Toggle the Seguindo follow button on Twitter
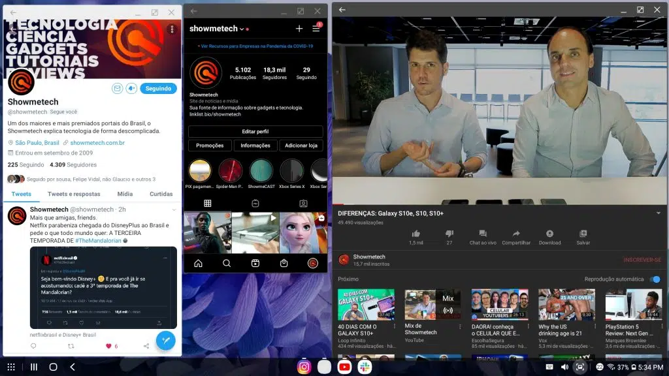Screen dimensions: 669x376 point(158,88)
